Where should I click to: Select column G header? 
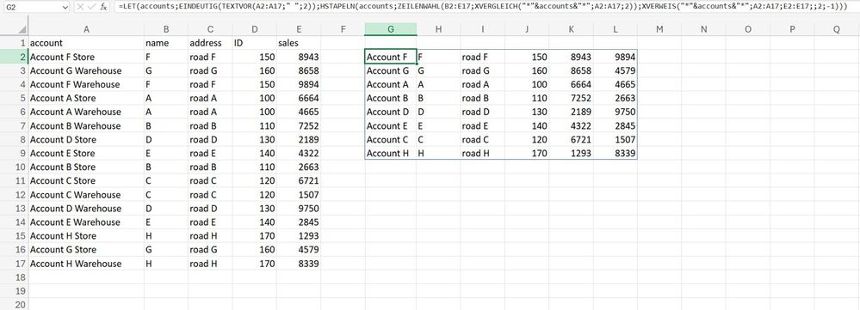click(391, 29)
